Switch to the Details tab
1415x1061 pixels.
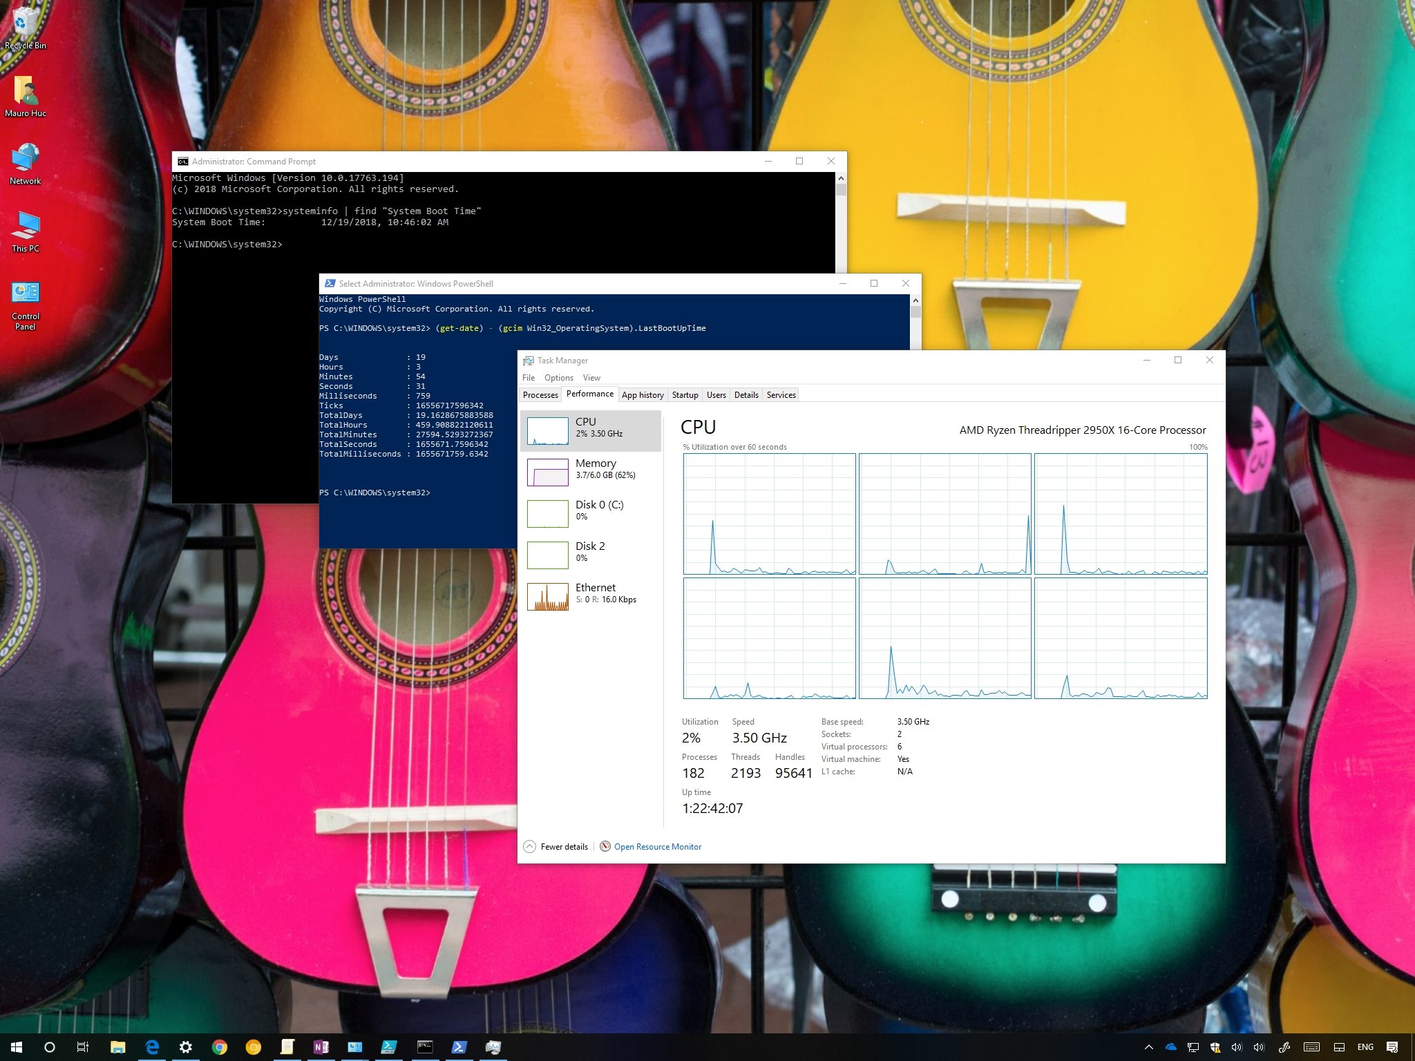pos(746,395)
